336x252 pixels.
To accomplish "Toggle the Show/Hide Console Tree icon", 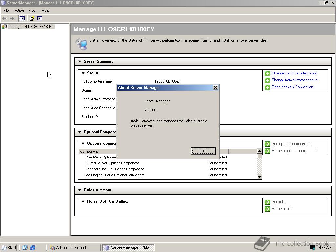I will 22,18.
